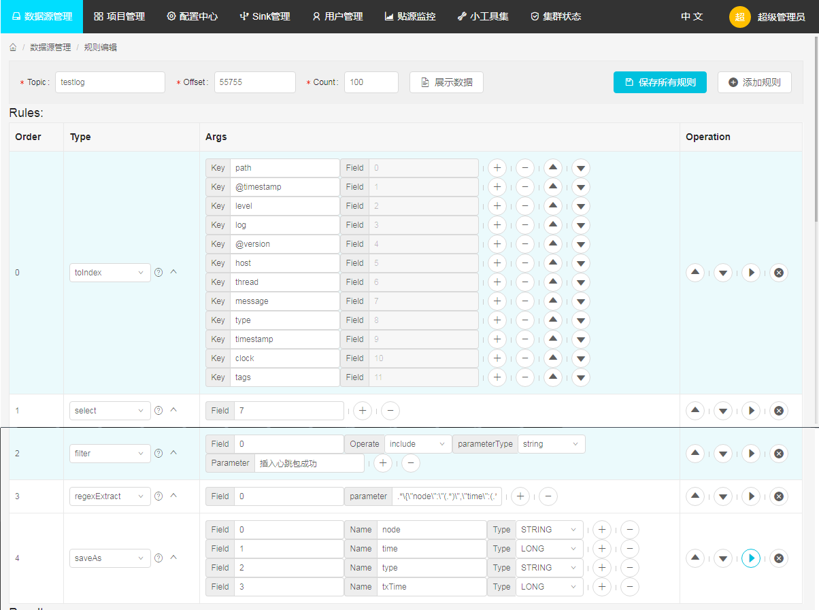Add a field in the select rule

point(363,410)
